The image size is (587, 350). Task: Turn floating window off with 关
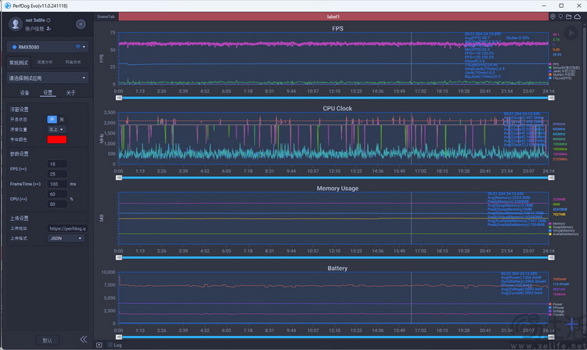(62, 120)
